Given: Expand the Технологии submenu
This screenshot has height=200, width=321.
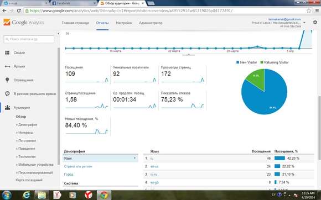Looking at the screenshot, I should (x=27, y=156).
